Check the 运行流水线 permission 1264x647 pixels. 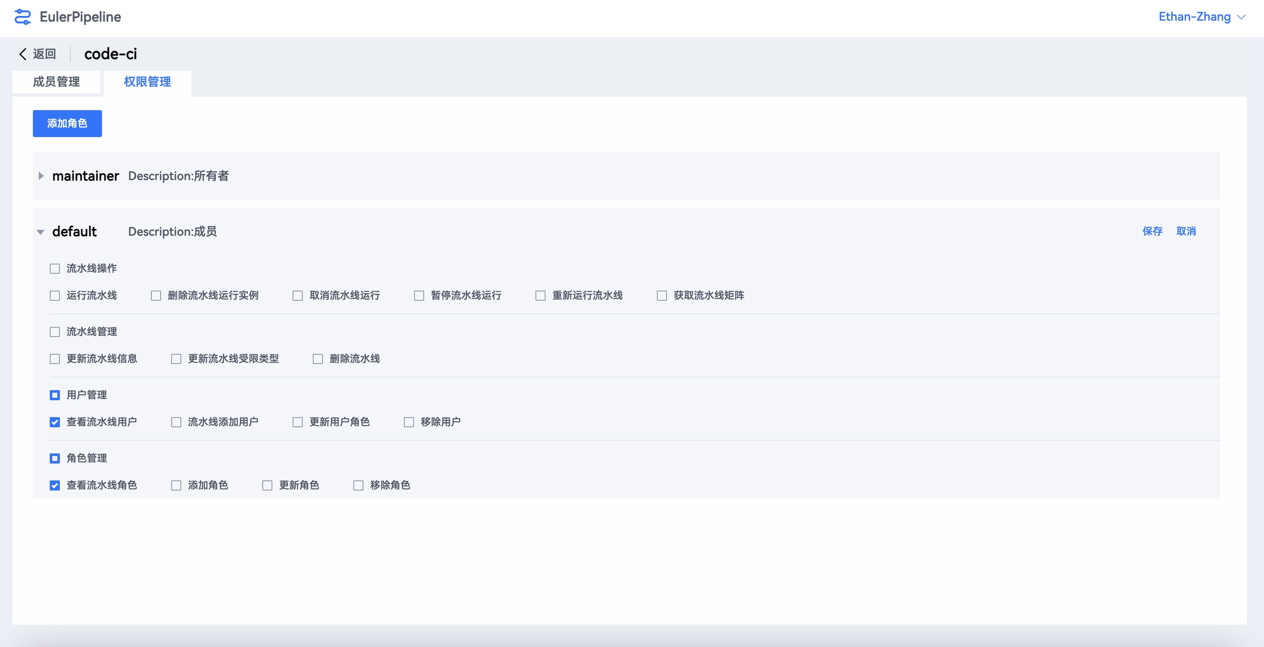(55, 296)
